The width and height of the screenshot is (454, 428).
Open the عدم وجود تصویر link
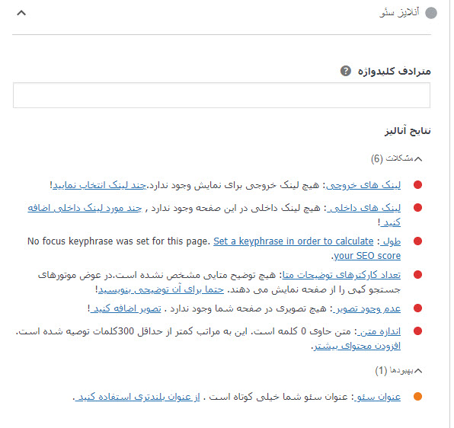366,308
